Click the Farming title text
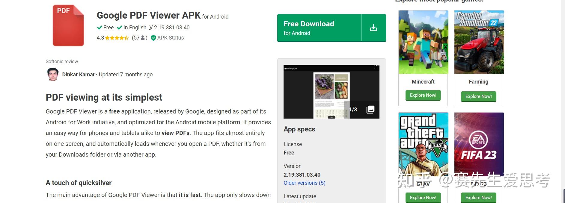 click(478, 82)
